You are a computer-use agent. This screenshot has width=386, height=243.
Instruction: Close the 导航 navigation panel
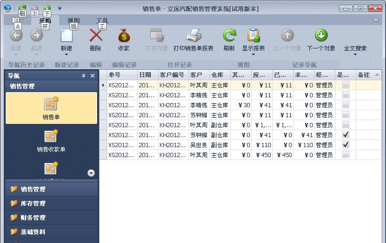click(x=92, y=76)
